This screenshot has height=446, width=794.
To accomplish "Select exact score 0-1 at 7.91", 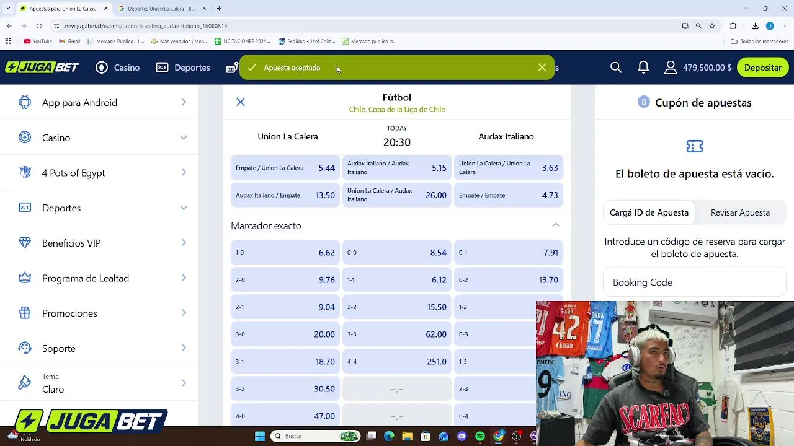I will point(509,252).
